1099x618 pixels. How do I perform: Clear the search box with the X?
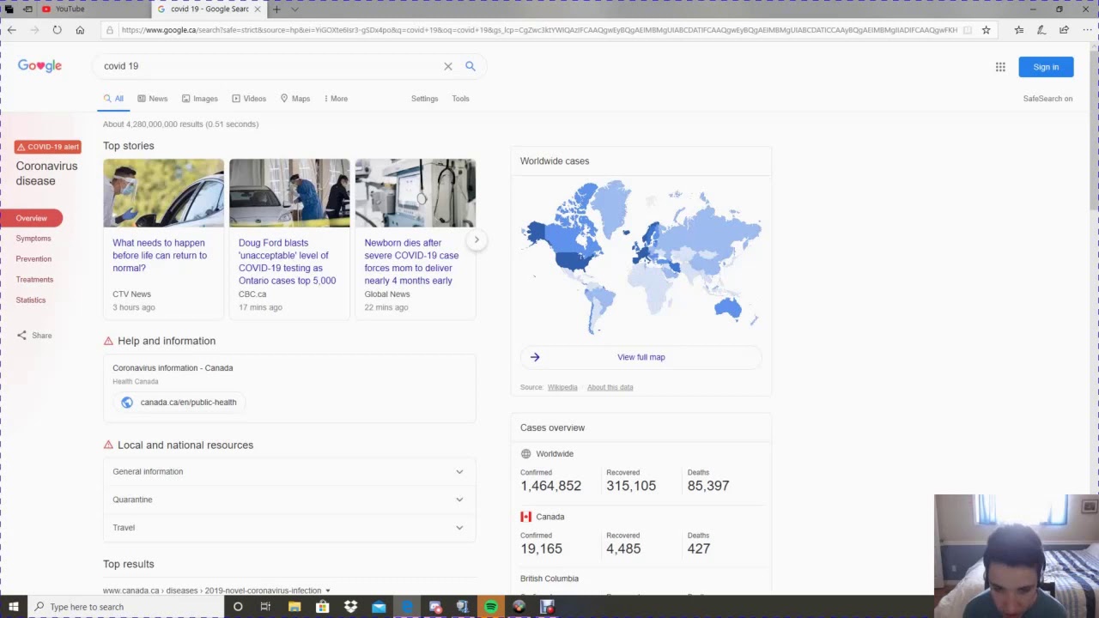coord(448,66)
